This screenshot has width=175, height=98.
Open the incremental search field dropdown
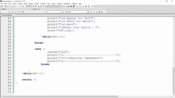coord(88,12)
